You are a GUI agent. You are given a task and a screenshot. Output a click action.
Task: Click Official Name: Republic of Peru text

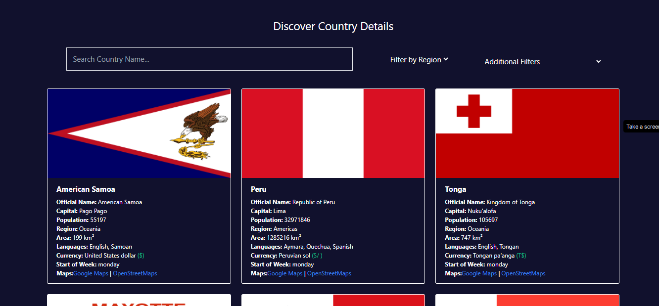click(x=293, y=202)
